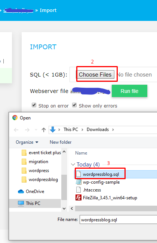Go up one folder level arrow
This screenshot has height=243, width=157.
click(44, 130)
